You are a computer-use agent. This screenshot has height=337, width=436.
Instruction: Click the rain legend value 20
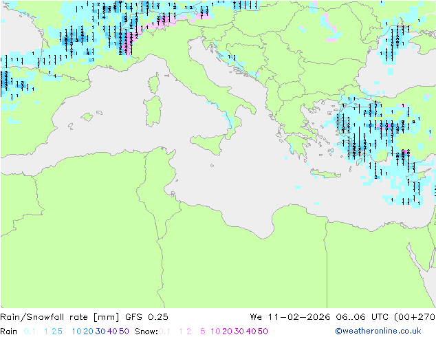(88, 331)
